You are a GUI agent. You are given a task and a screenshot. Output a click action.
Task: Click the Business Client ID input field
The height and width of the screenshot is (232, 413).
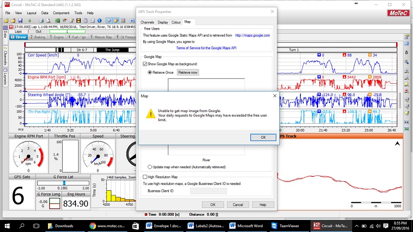(208, 191)
